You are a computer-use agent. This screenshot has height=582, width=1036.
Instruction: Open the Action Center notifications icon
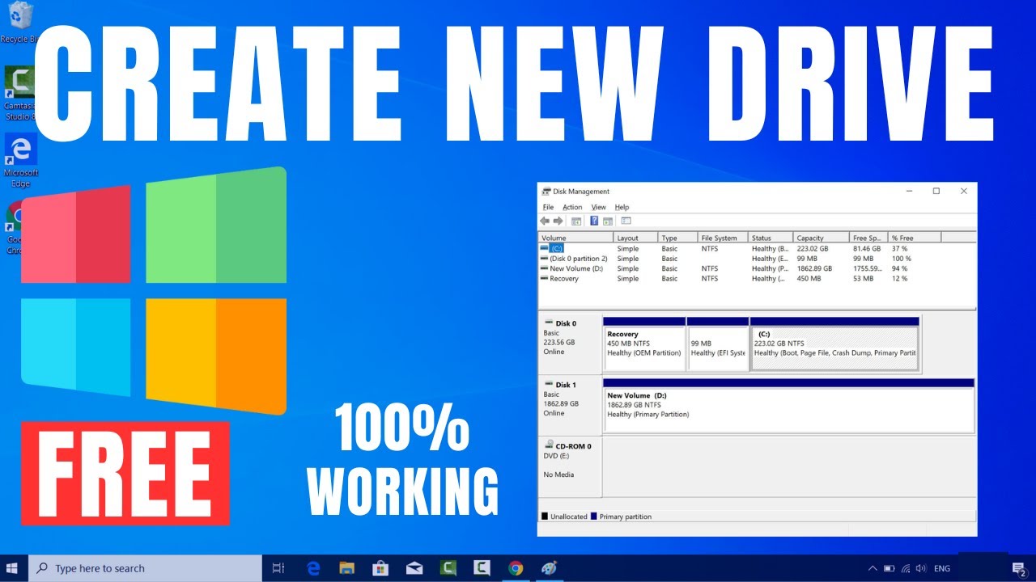point(1019,569)
